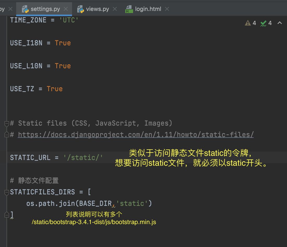Click the '# Static files (CSS, JavaScript, Images)' comment
287x247 pixels.
coord(91,123)
